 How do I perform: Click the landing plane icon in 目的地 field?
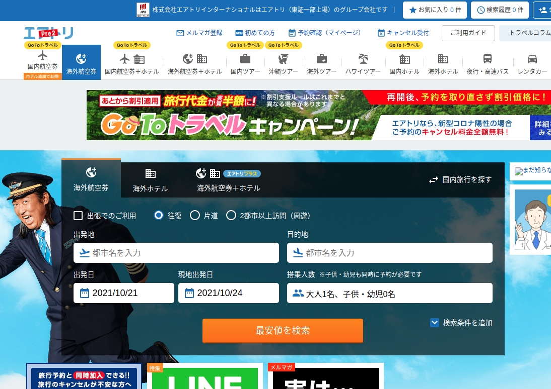298,253
